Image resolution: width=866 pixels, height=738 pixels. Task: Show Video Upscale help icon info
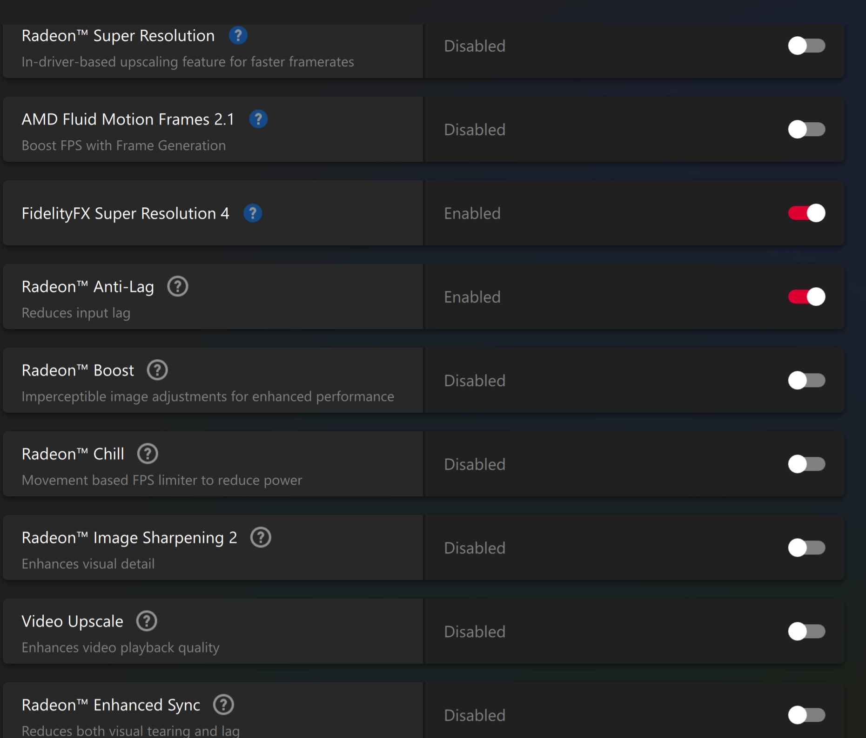(x=147, y=621)
